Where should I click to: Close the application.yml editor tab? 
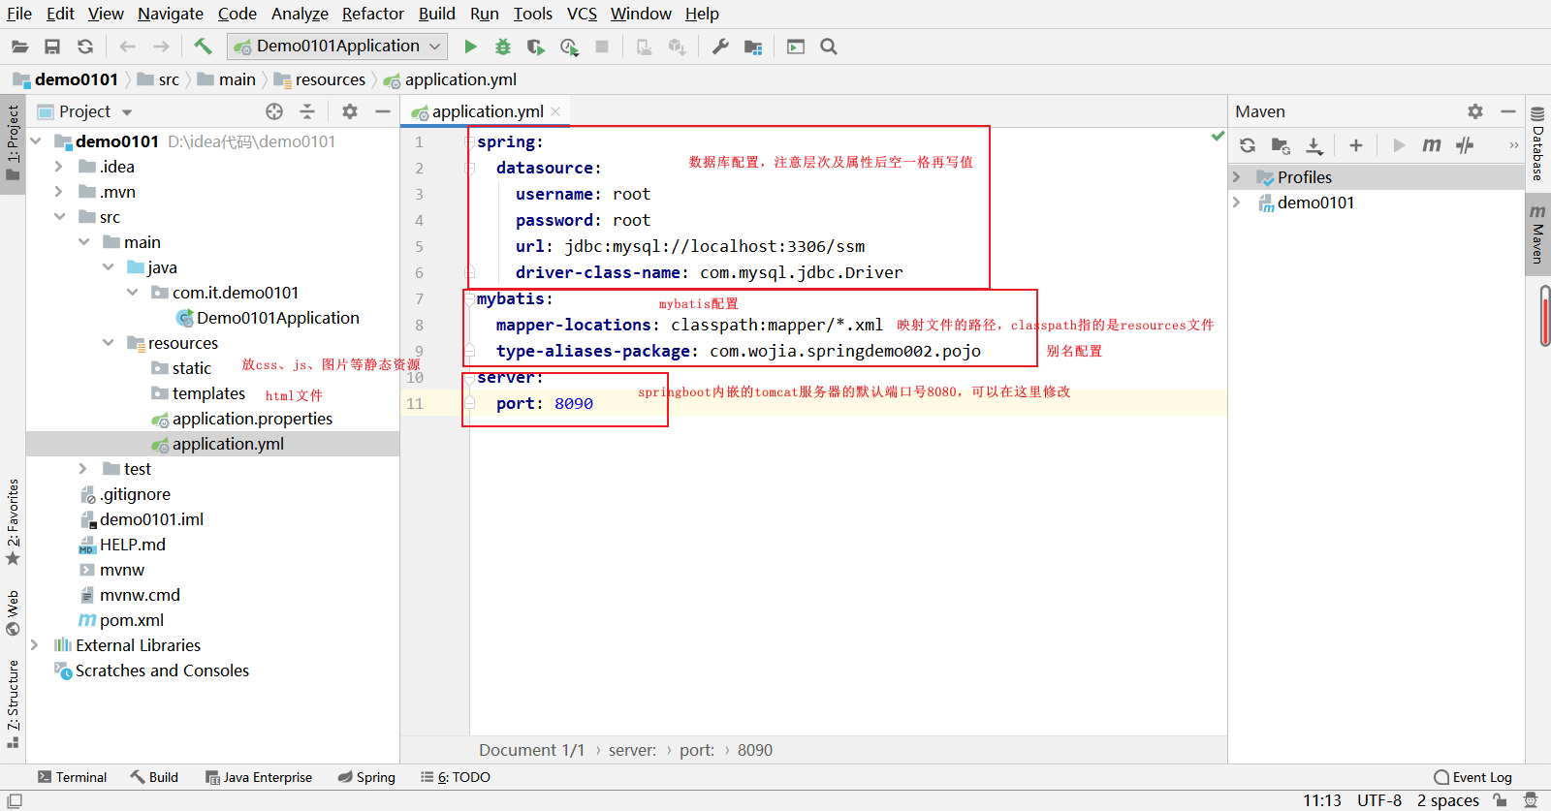555,111
